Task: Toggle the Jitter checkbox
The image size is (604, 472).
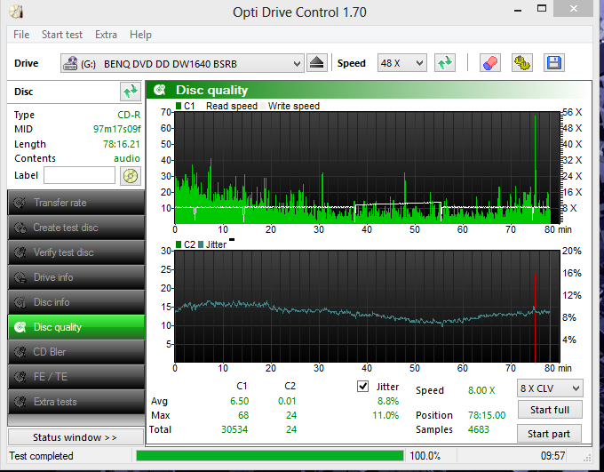Action: point(363,386)
